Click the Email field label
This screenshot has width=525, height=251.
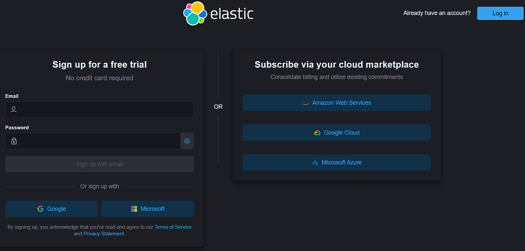point(12,96)
